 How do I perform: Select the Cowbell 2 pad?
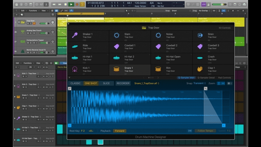[x=171, y=47]
